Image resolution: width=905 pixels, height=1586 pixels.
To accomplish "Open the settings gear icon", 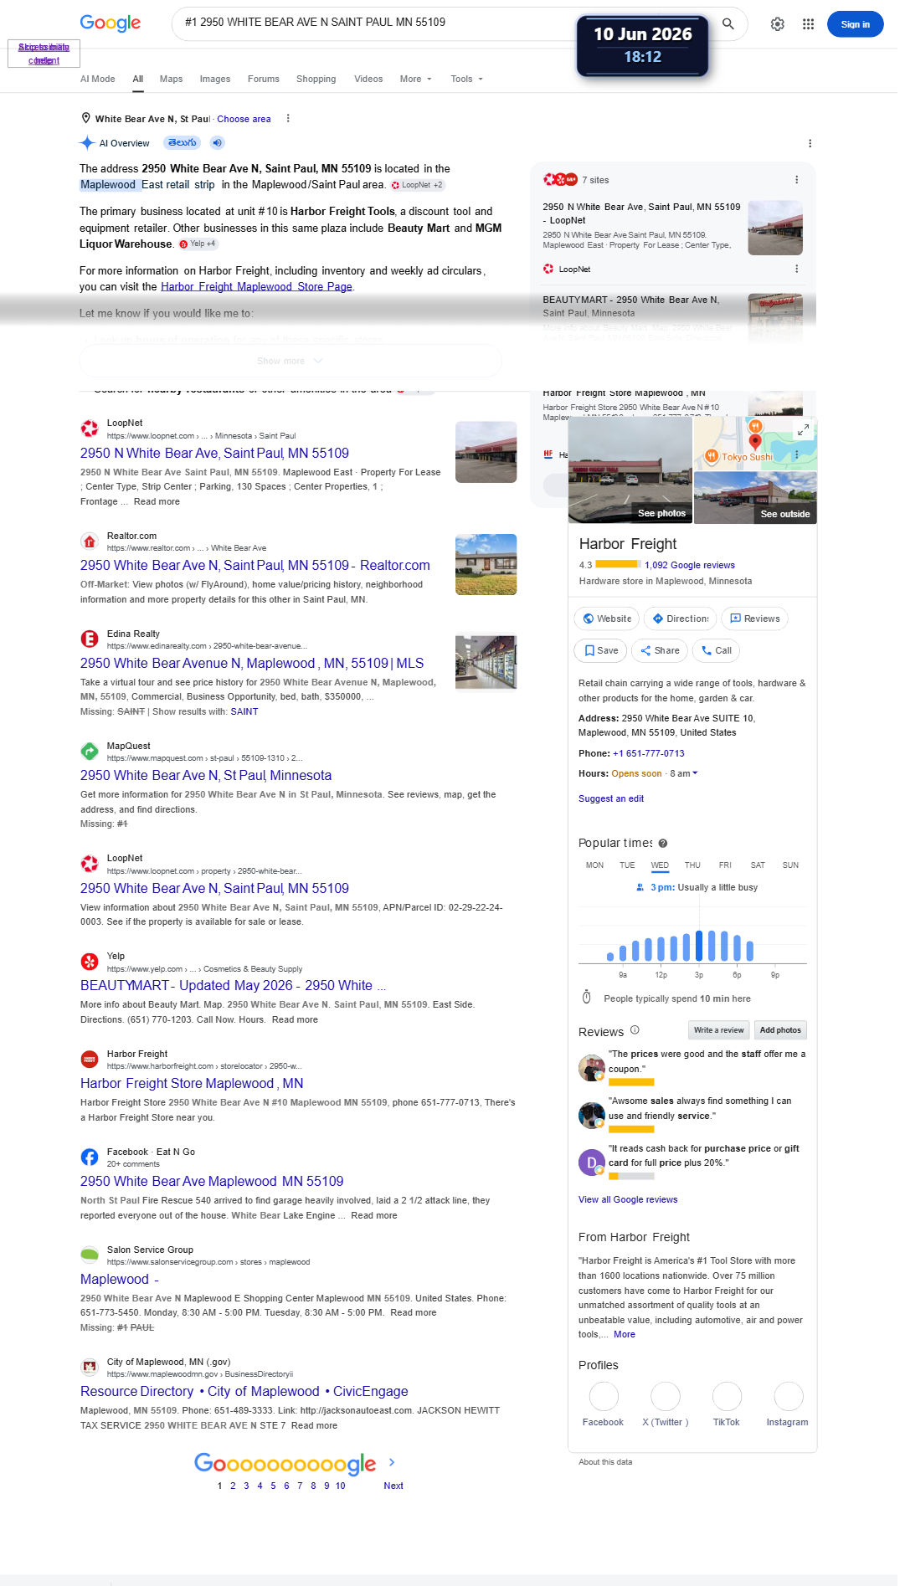I will point(778,24).
